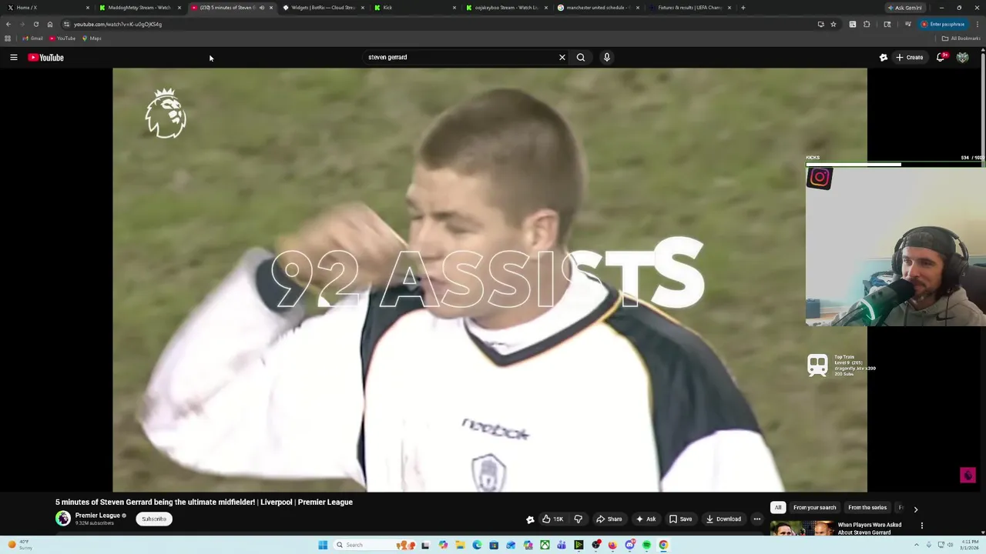Viewport: 986px width, 554px height.
Task: Switch to the Home / X tab
Action: click(x=46, y=8)
